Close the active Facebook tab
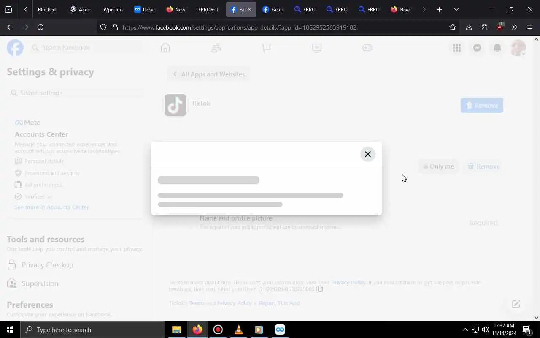This screenshot has height=338, width=540. pyautogui.click(x=249, y=9)
